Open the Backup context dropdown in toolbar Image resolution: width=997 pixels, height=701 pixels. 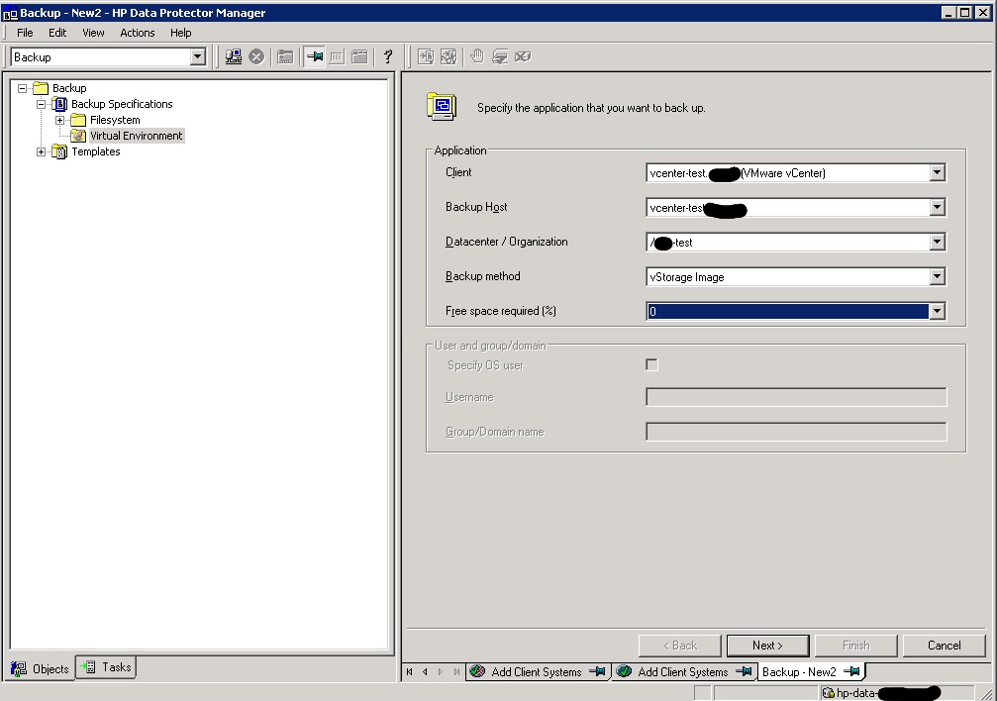point(198,57)
